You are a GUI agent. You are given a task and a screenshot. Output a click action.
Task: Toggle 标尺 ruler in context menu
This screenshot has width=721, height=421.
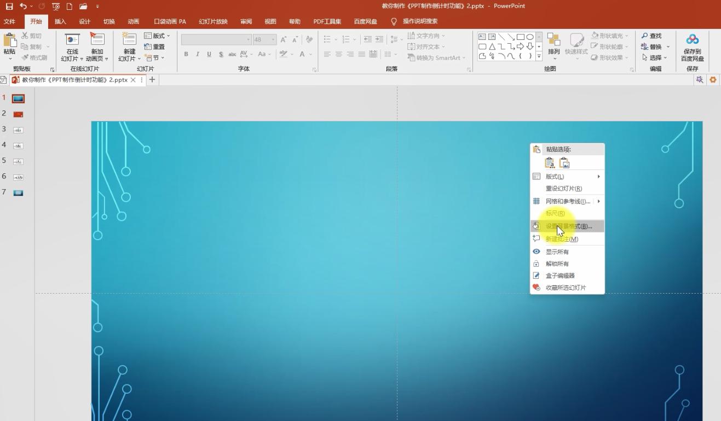555,213
